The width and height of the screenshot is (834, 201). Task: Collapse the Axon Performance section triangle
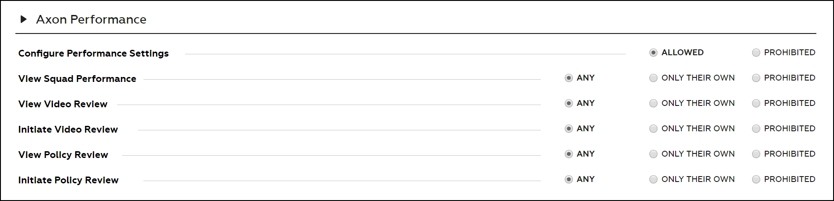[24, 19]
